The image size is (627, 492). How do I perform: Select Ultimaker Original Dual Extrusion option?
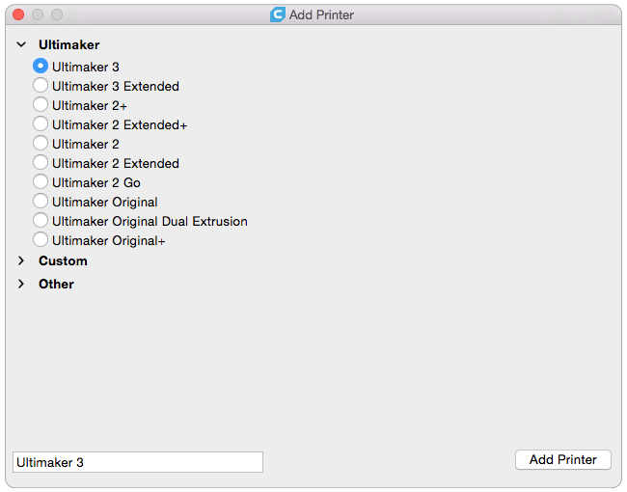(x=41, y=220)
